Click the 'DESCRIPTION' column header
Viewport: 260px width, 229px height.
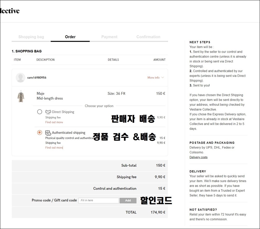(x=45, y=60)
